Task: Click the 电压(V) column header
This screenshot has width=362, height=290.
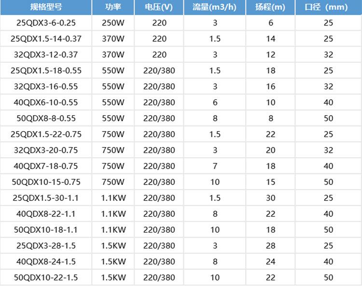Action: [159, 8]
